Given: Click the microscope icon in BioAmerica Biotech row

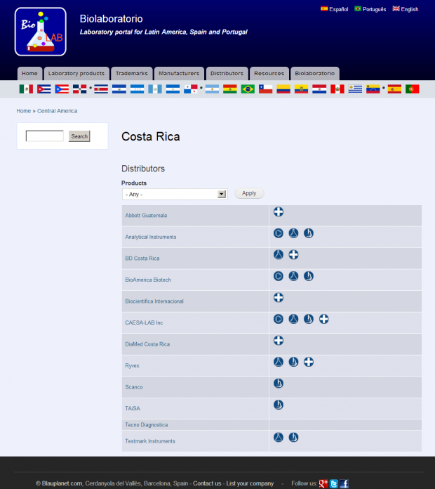Looking at the screenshot, I should [309, 276].
